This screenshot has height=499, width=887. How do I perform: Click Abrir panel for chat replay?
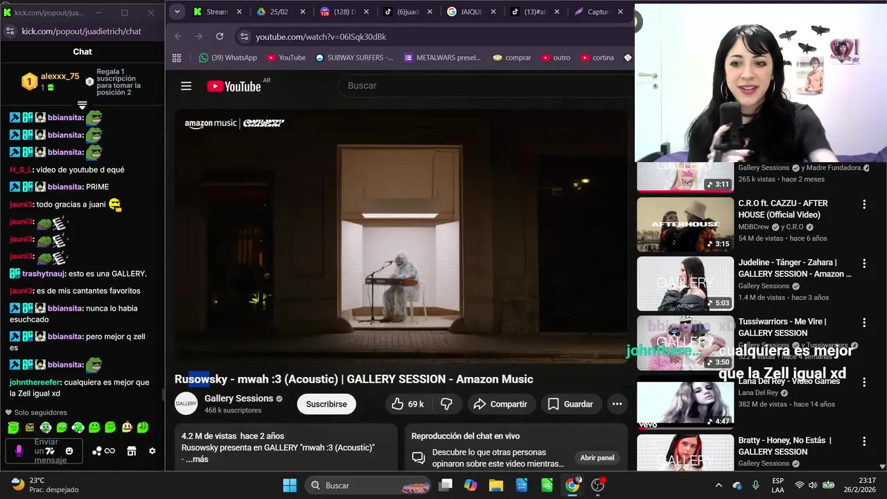[x=597, y=458]
